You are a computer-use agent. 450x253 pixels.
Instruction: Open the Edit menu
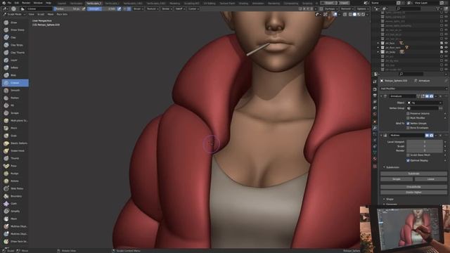17,3
